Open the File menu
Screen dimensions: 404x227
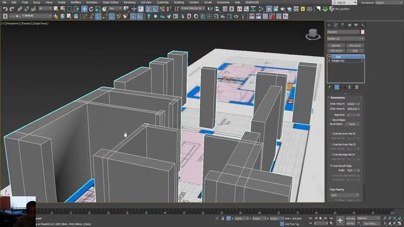click(x=4, y=3)
